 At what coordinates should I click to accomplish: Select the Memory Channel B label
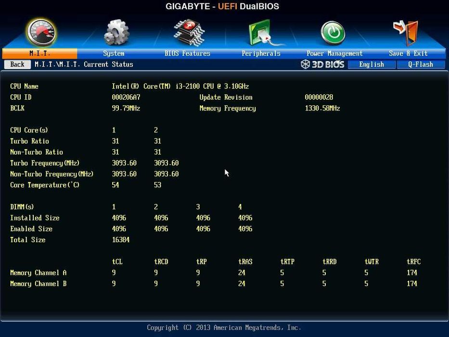38,284
